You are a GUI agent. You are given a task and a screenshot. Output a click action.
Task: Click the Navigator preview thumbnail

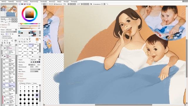tap(9, 11)
